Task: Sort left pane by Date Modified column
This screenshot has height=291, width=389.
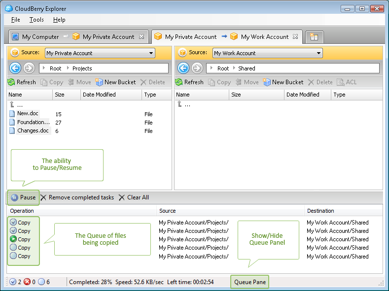Action: (x=99, y=95)
